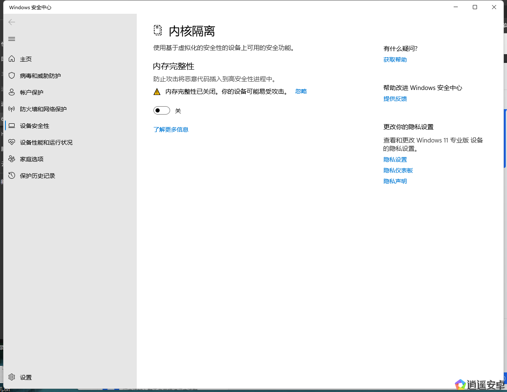Open the 隐私仪表板 link

pyautogui.click(x=398, y=170)
